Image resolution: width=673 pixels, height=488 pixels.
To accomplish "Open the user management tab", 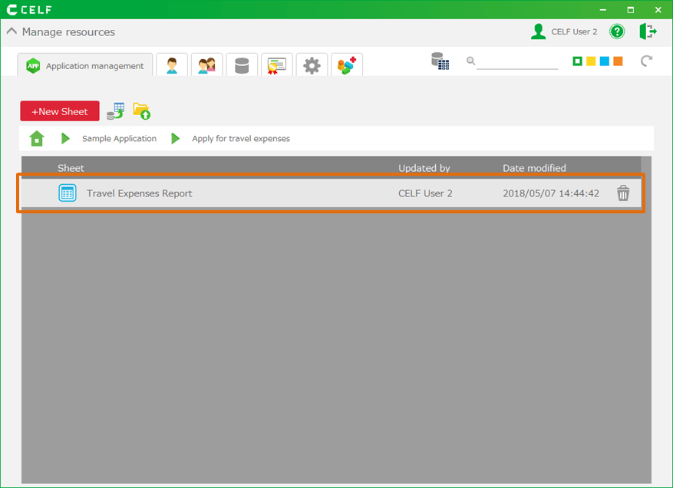I will pos(172,66).
